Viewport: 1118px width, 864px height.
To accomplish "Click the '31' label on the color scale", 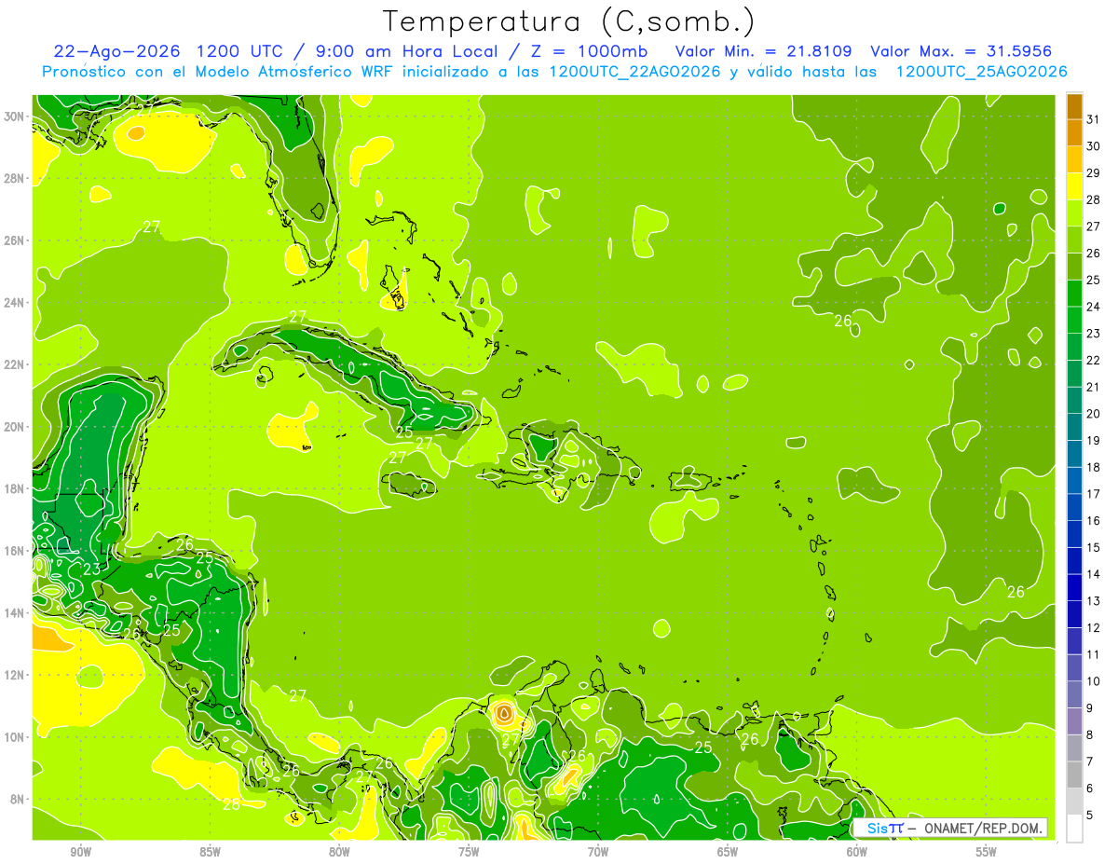I will [x=1094, y=119].
